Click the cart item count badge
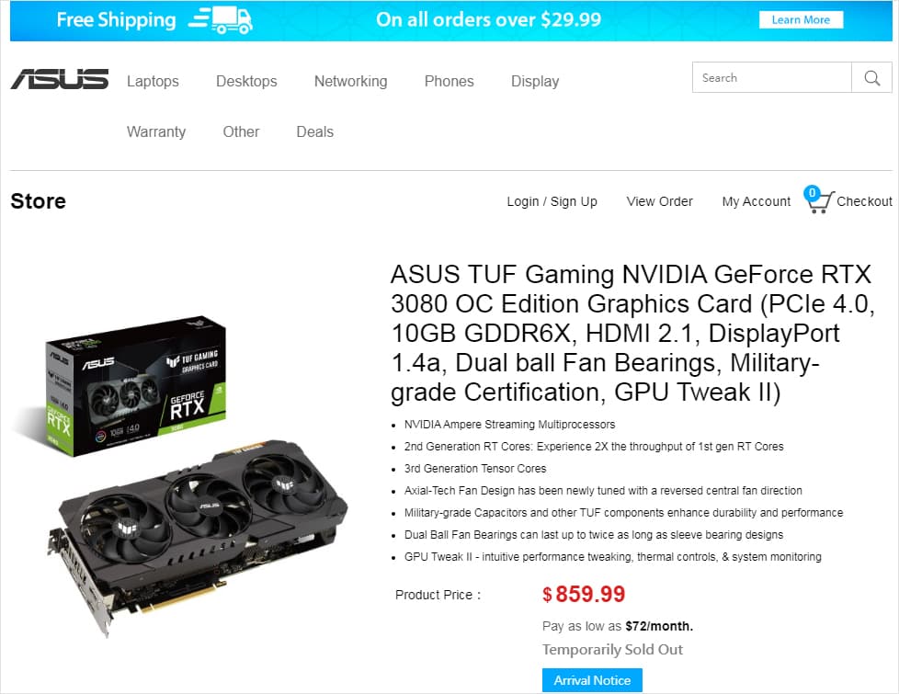The height and width of the screenshot is (694, 899). point(812,193)
